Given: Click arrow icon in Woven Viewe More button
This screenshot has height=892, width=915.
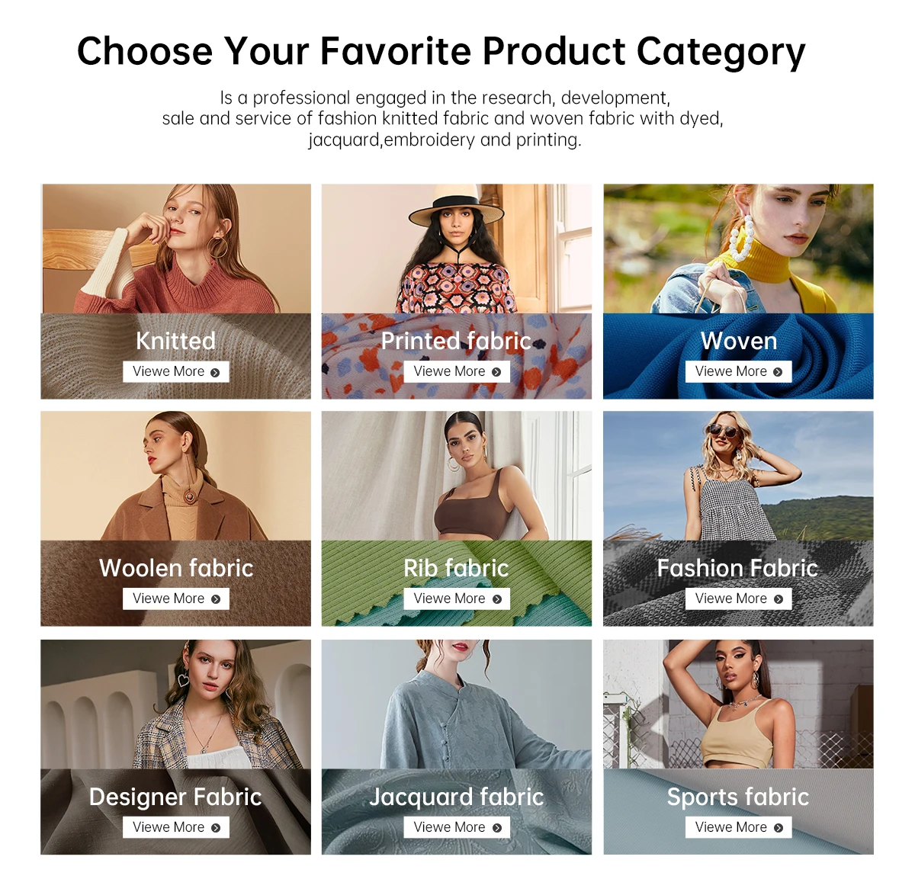Looking at the screenshot, I should [x=778, y=372].
